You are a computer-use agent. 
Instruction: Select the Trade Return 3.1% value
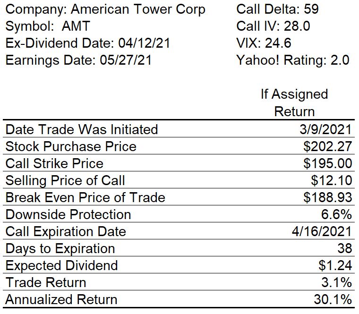click(336, 282)
